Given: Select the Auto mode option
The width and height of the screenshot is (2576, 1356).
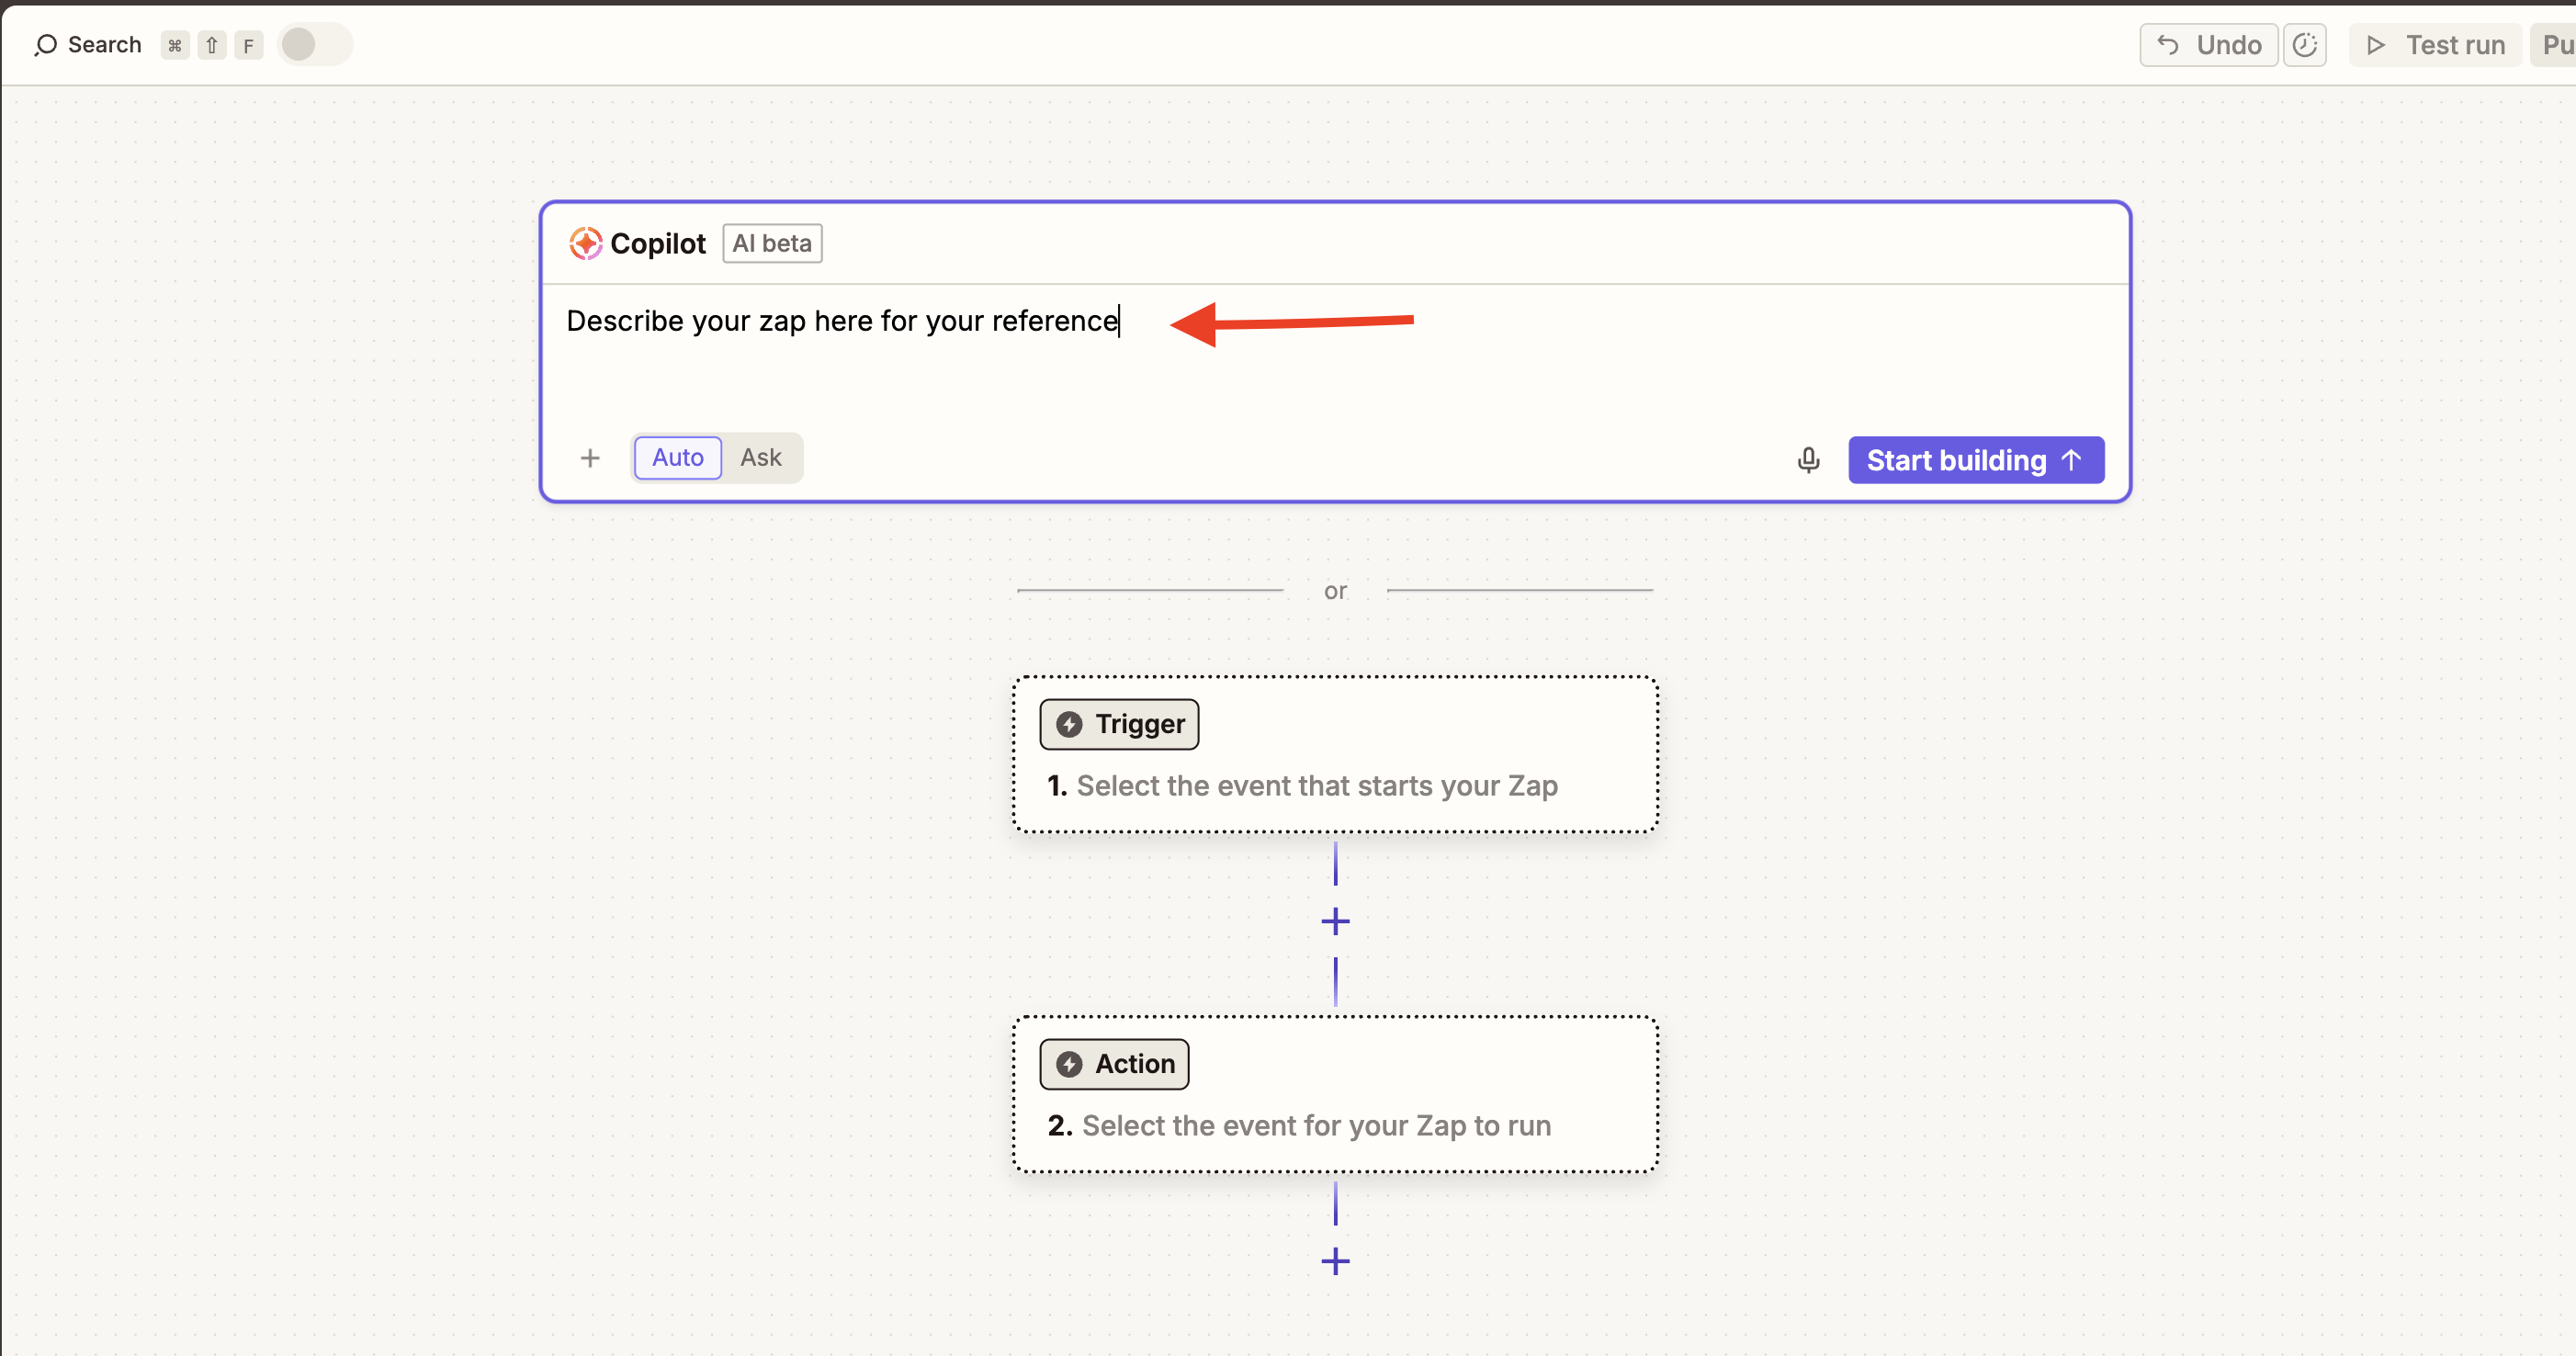Looking at the screenshot, I should point(677,458).
